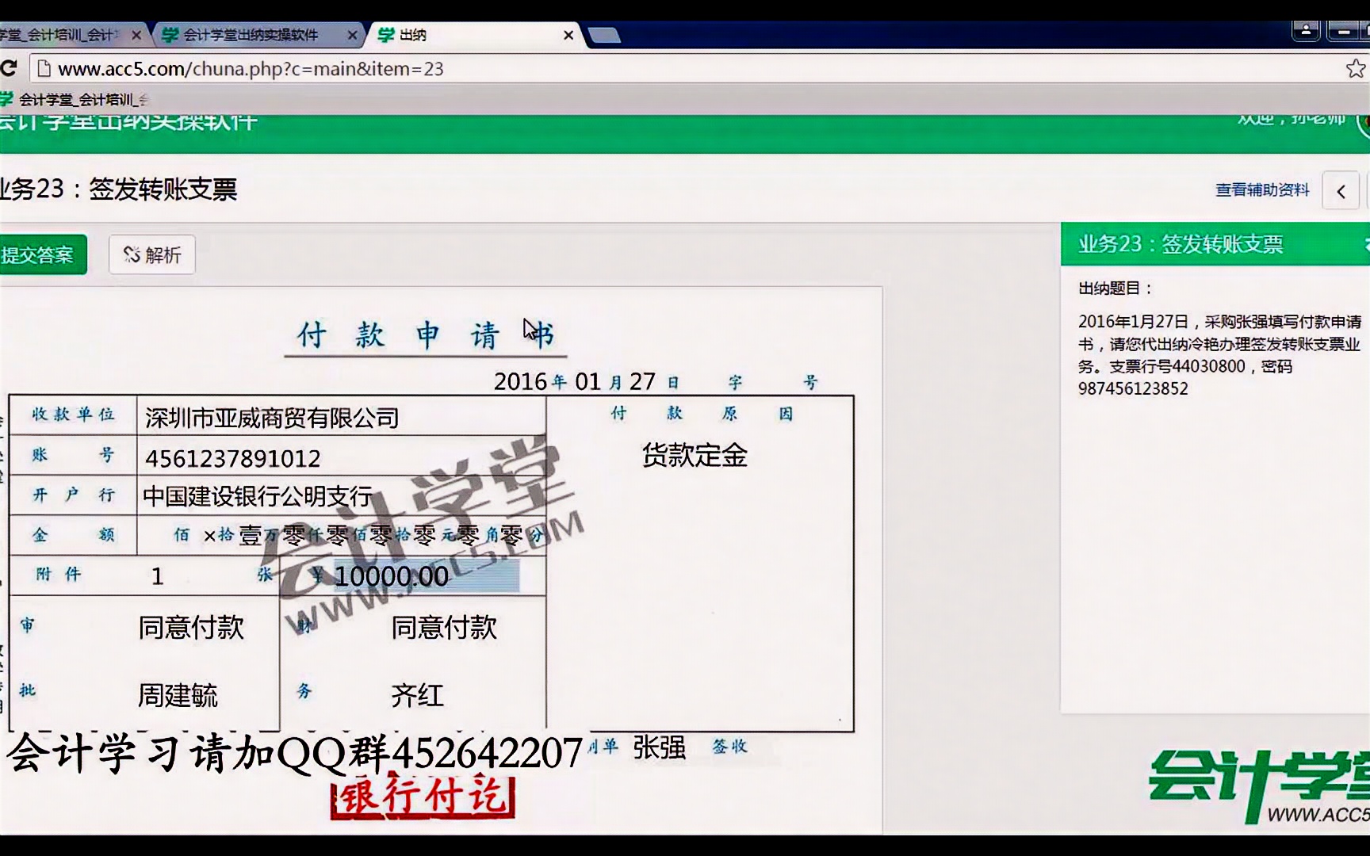Click the attachment count 1
1370x856 pixels.
coord(157,576)
